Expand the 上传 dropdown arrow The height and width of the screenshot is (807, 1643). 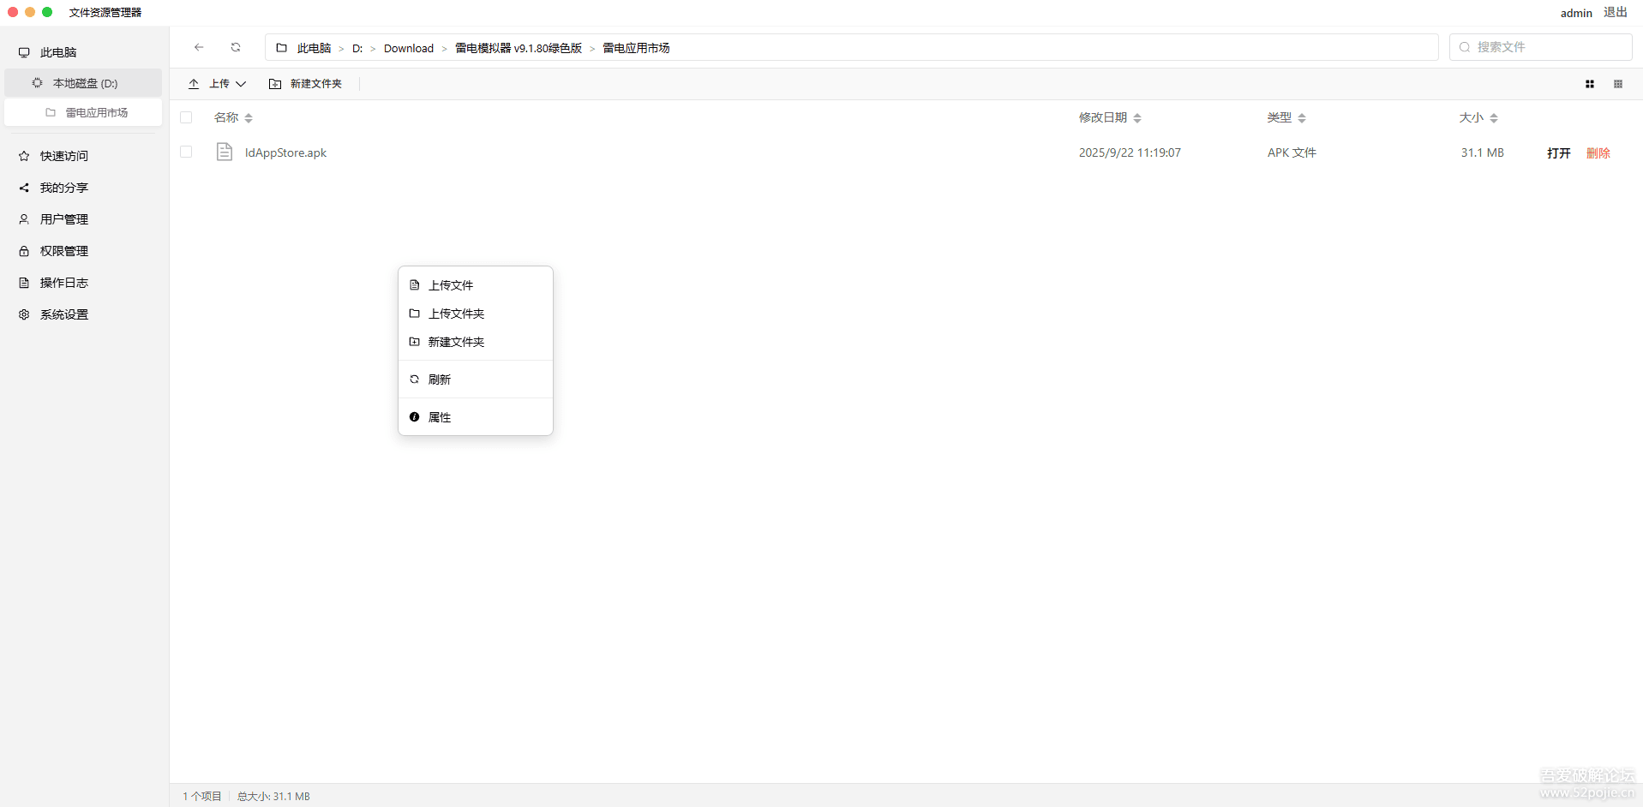click(241, 84)
